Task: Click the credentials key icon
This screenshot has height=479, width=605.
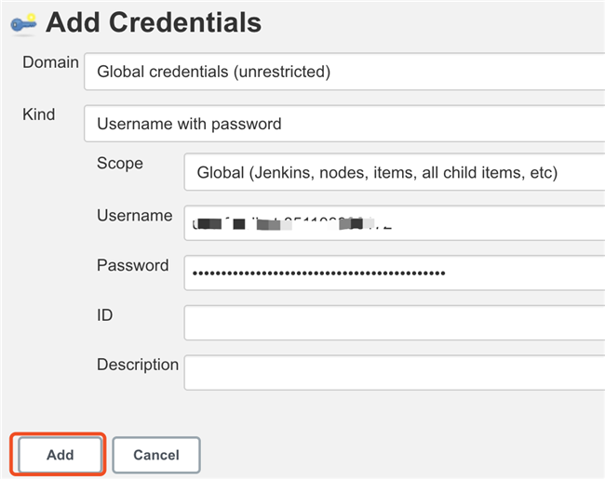Action: point(23,23)
